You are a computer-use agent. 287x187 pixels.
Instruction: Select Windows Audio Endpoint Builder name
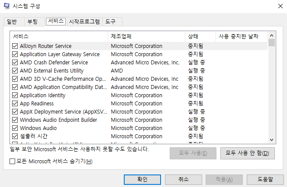(58, 120)
